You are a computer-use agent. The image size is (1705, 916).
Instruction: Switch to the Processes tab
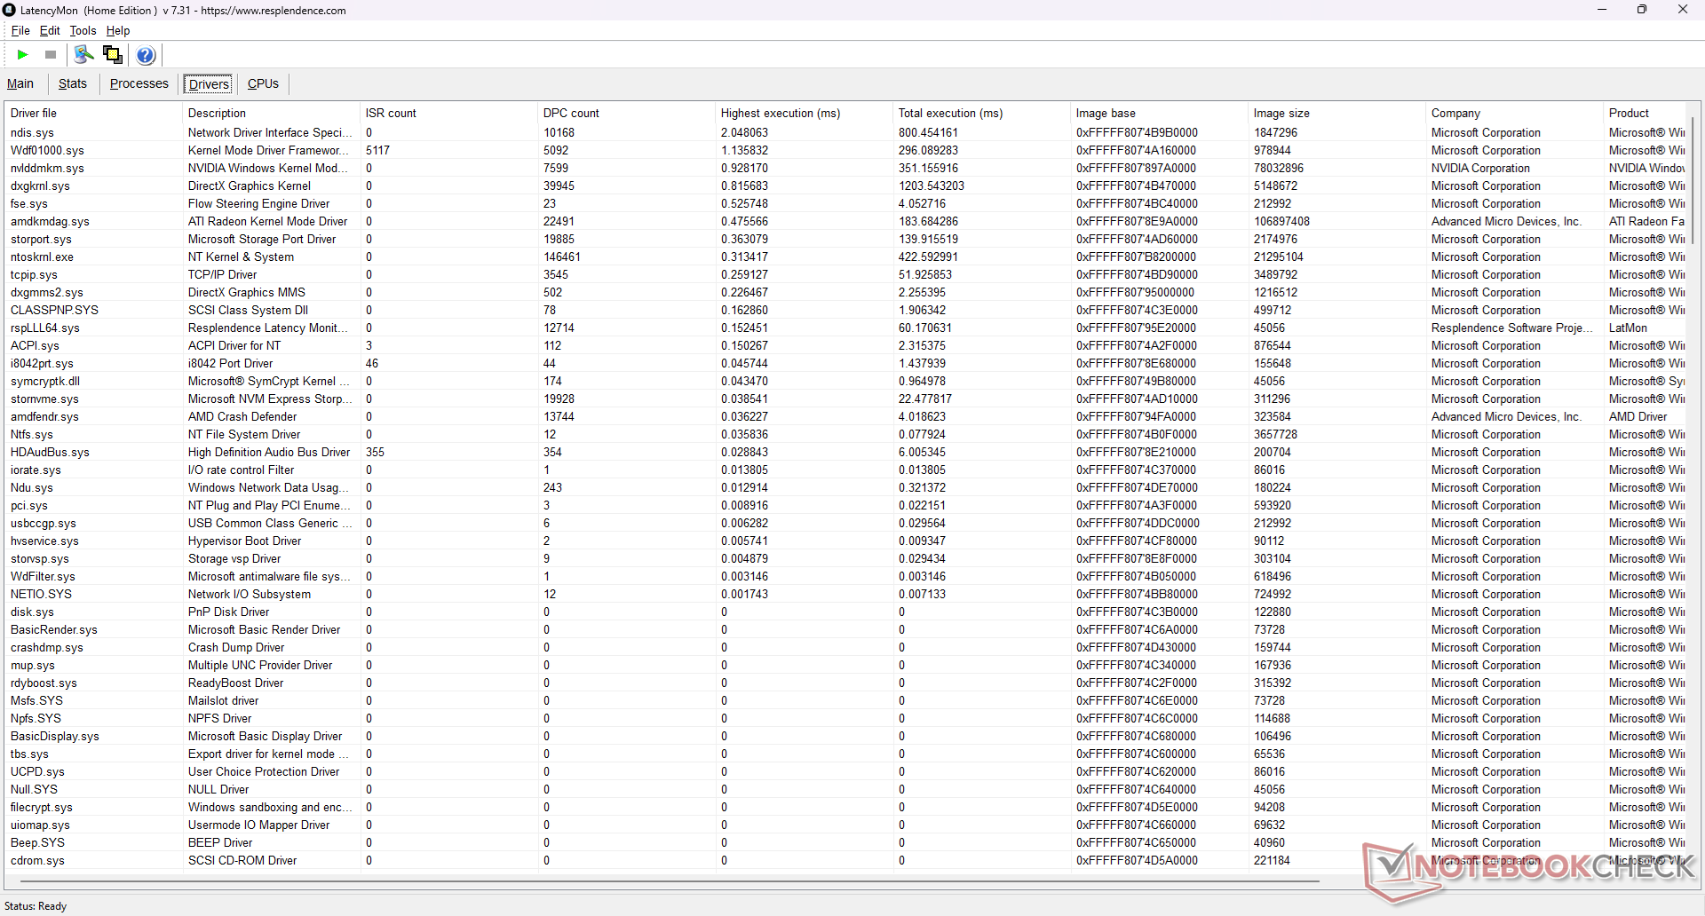139,83
